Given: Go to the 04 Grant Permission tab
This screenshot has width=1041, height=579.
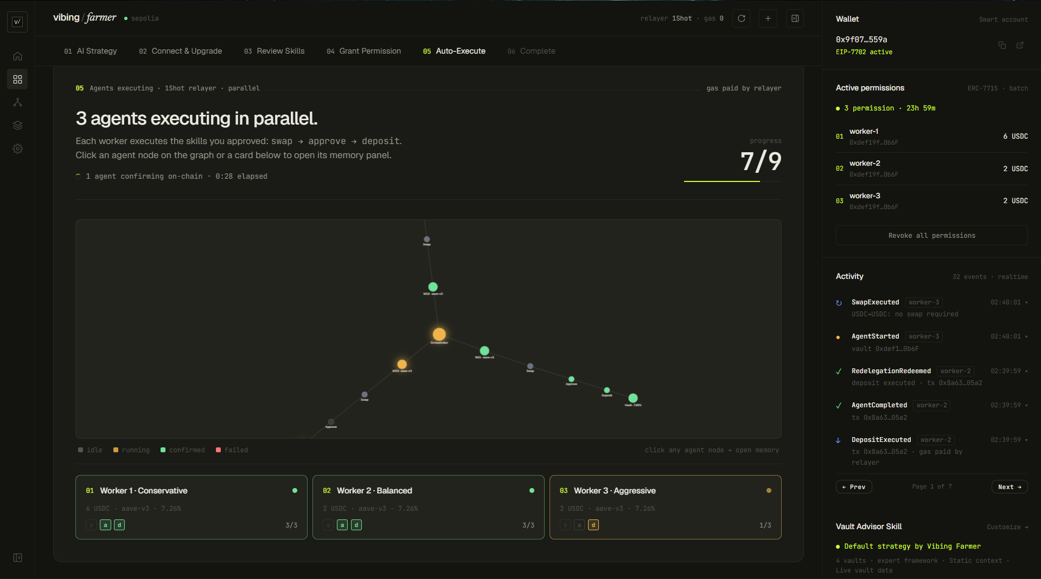Looking at the screenshot, I should pyautogui.click(x=364, y=51).
